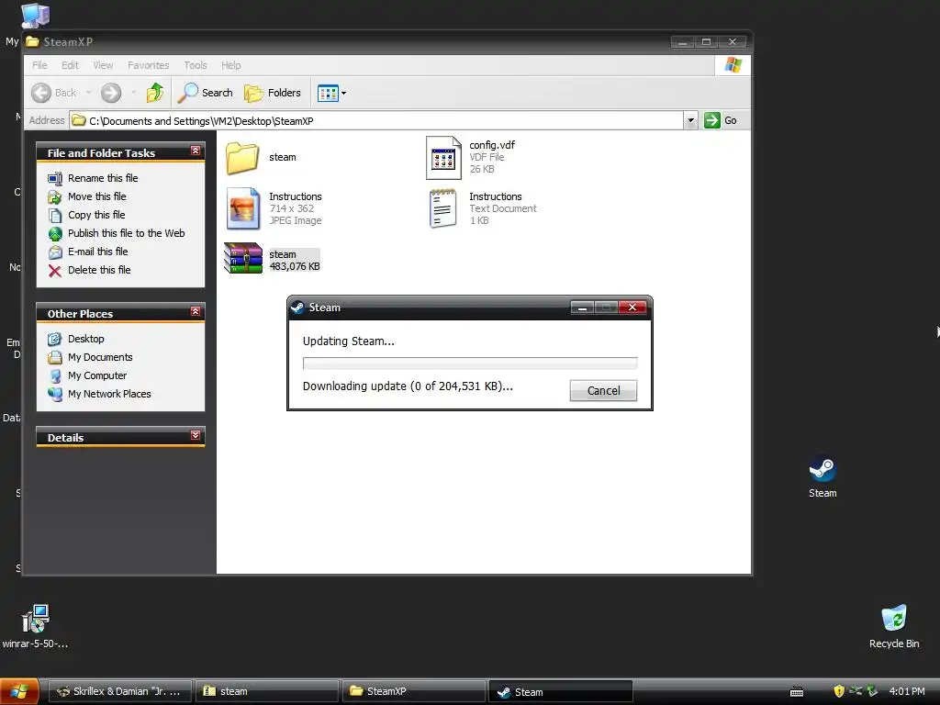Collapse the File and Folder Tasks panel
Screen dimensions: 940x705
pyautogui.click(x=196, y=151)
